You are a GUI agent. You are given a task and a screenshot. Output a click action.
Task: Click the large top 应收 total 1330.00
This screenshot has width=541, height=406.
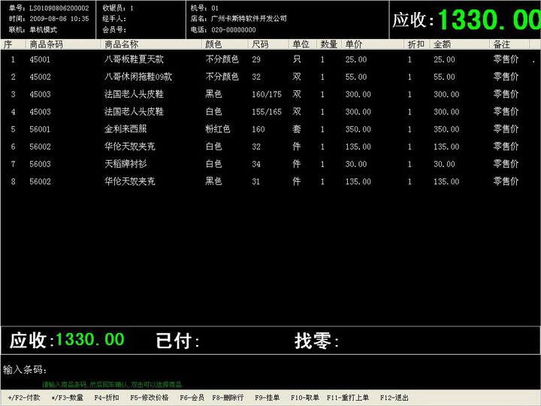[x=489, y=20]
